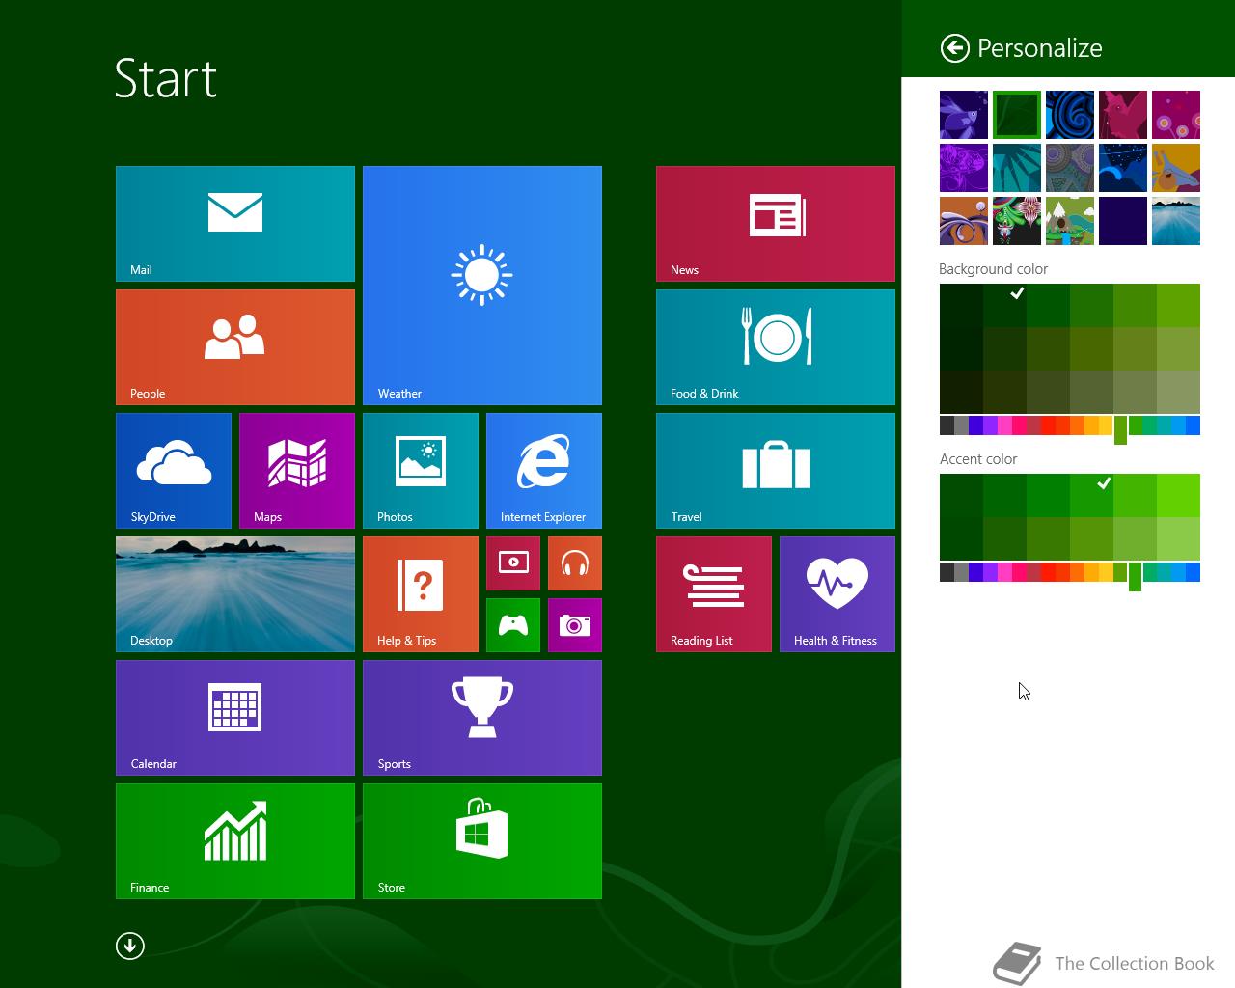Open the Food & Drink tile
The width and height of the screenshot is (1235, 988).
tap(776, 347)
